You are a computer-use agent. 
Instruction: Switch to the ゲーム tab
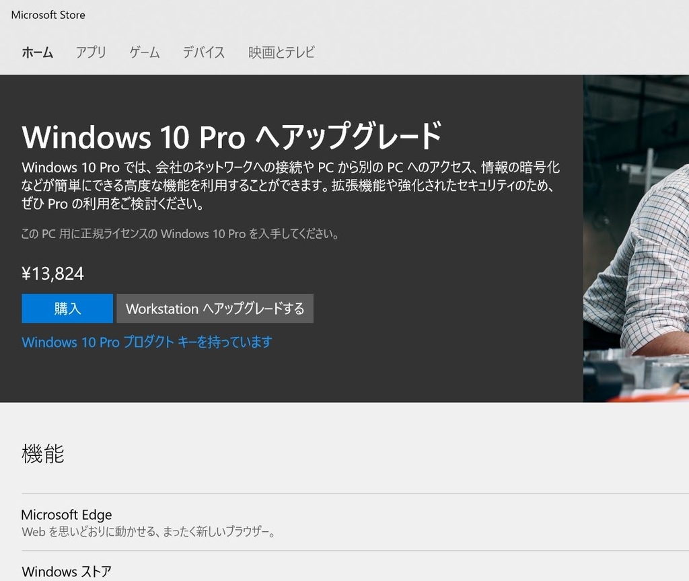click(145, 52)
